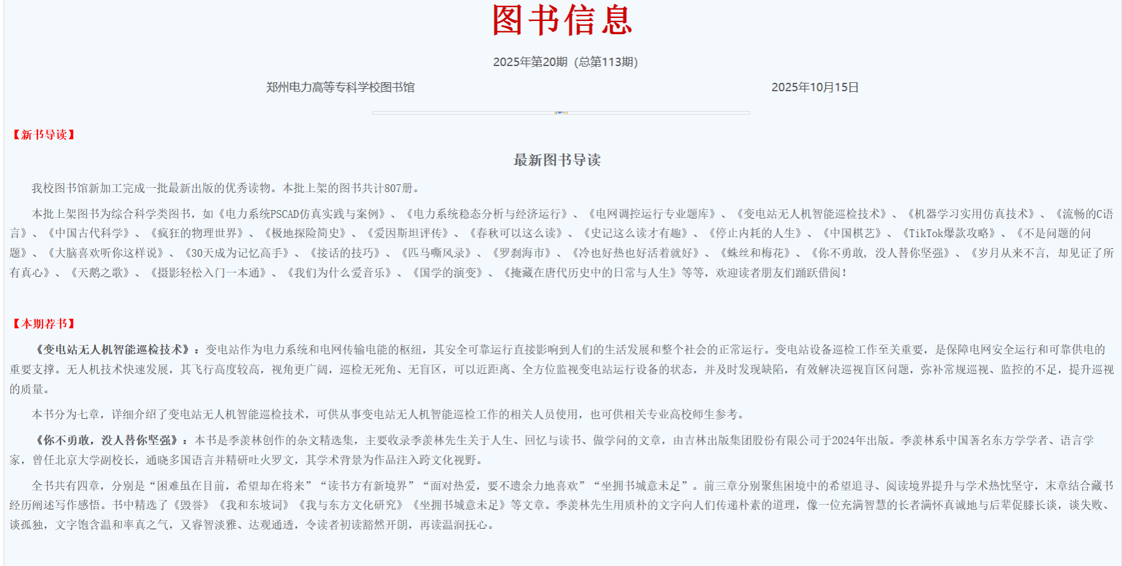The image size is (1122, 566).
Task: Click bold title 《你不勇敢，没人替你坚强》 in recommendations
Action: (107, 440)
